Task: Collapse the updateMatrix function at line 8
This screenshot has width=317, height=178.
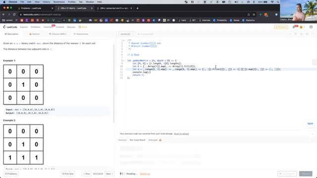Action: point(124,60)
